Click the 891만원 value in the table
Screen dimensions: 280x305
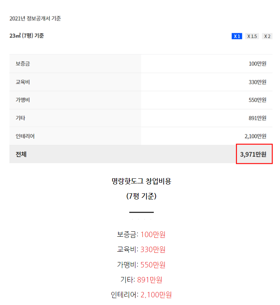[x=257, y=118]
